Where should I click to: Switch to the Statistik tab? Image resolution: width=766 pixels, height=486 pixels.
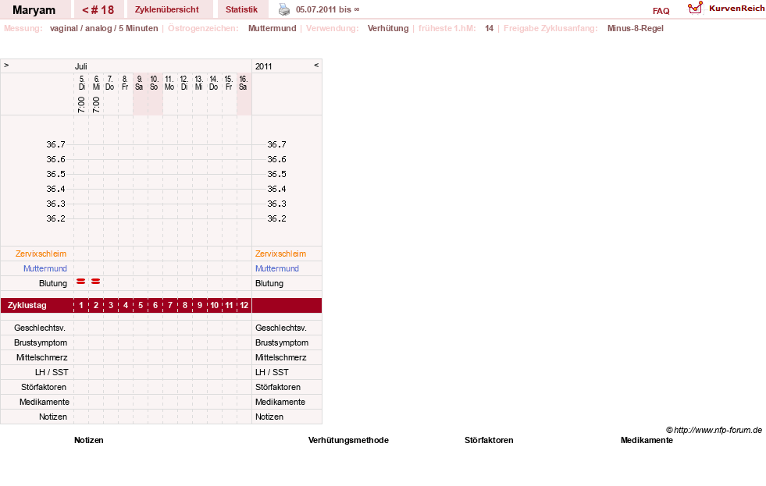tap(241, 10)
